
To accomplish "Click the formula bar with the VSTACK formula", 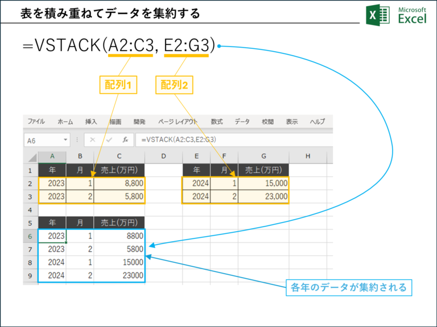I will [228, 140].
